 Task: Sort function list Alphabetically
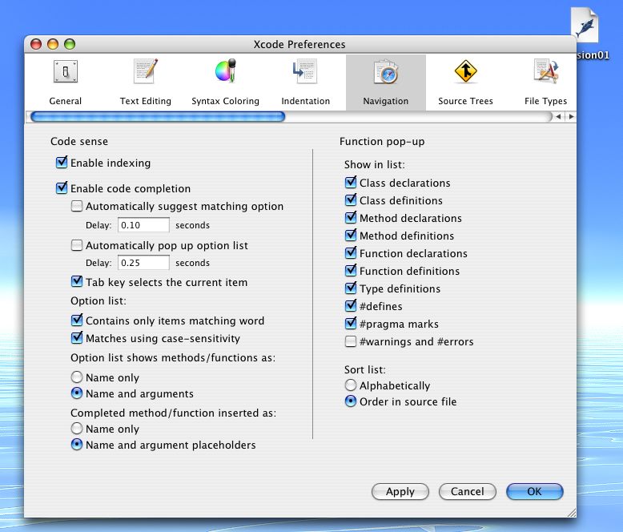351,385
